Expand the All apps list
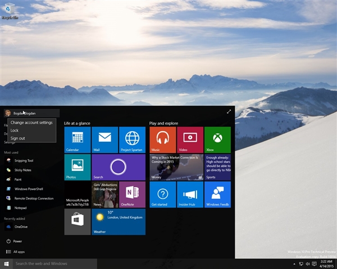 pos(19,252)
